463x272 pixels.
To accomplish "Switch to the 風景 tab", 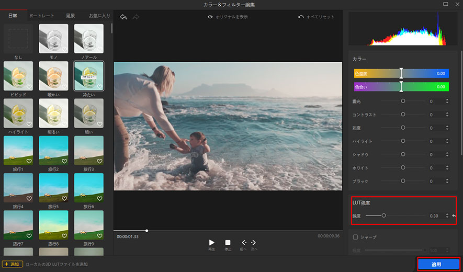I will (70, 16).
